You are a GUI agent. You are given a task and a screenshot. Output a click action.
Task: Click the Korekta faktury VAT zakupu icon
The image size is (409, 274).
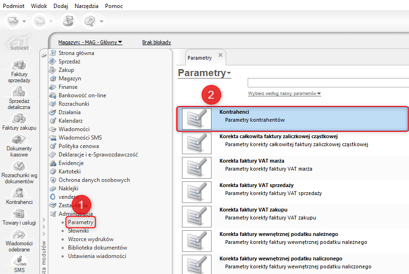(x=197, y=217)
